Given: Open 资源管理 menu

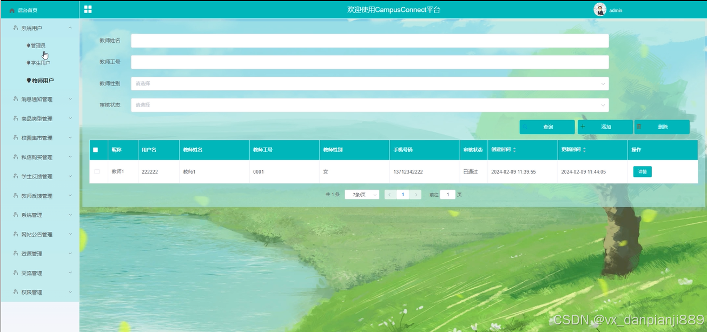Looking at the screenshot, I should tap(40, 254).
